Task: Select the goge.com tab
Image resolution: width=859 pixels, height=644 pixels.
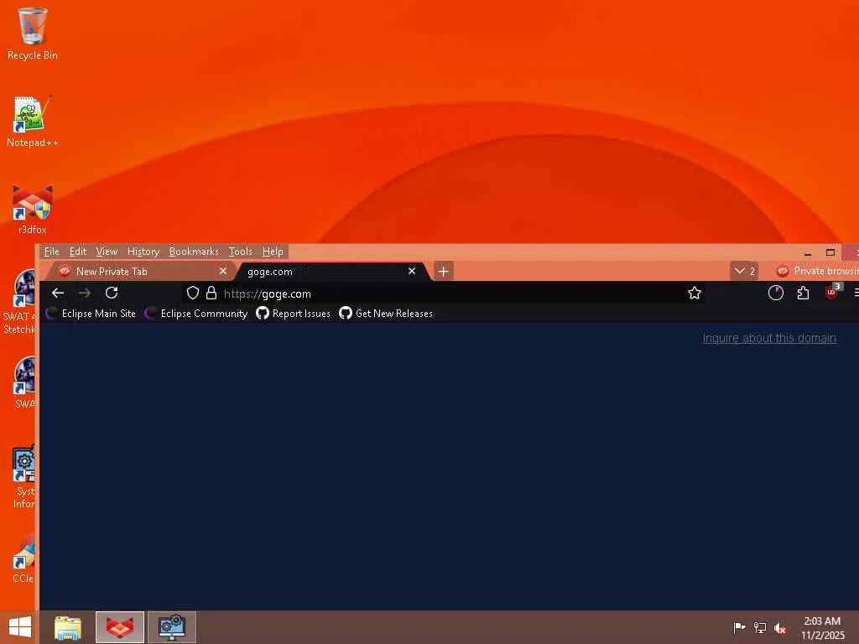Action: (x=332, y=271)
